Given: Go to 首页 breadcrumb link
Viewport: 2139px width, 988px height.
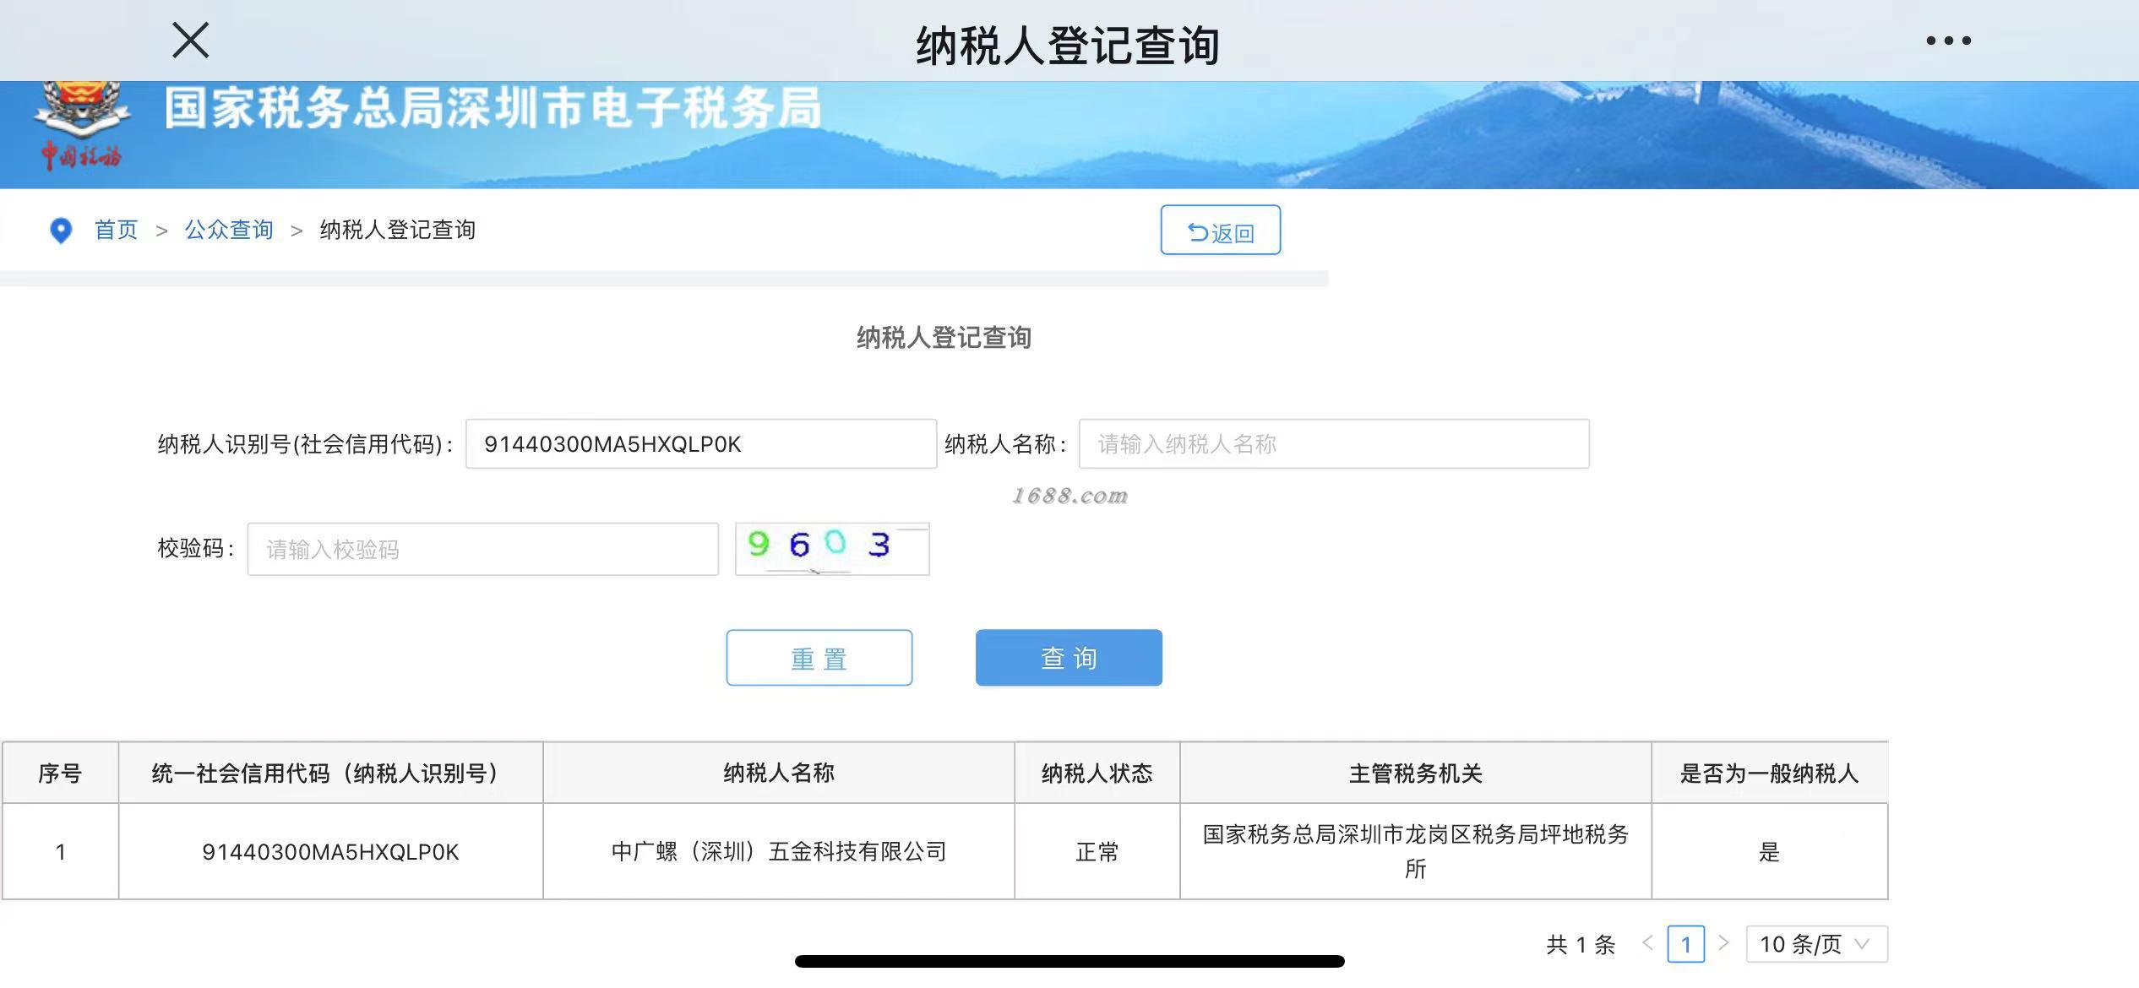Looking at the screenshot, I should point(116,230).
